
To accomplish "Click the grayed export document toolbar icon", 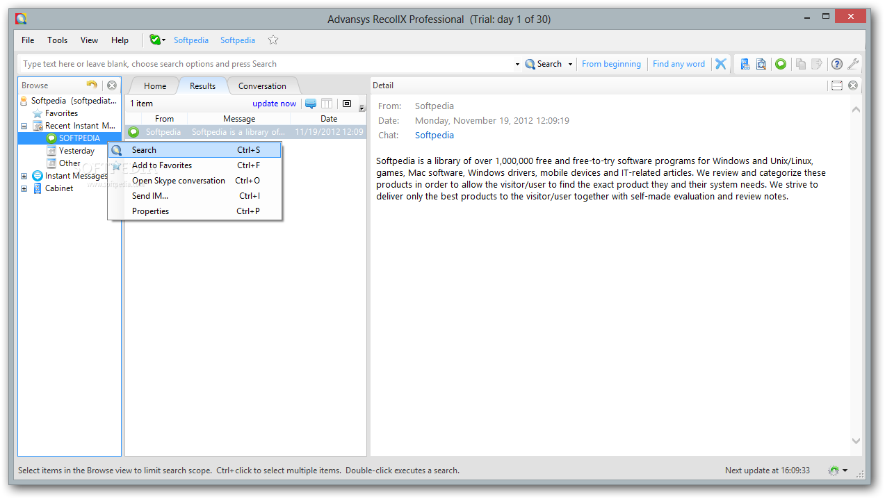I will pos(817,64).
